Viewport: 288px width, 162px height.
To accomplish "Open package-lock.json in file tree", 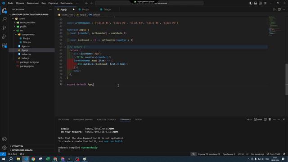I will [x=29, y=62].
